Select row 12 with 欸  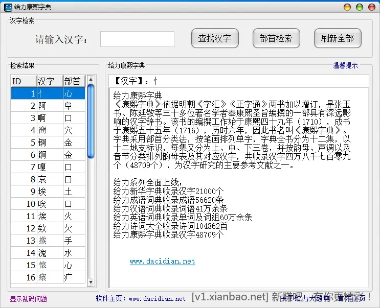pos(48,228)
